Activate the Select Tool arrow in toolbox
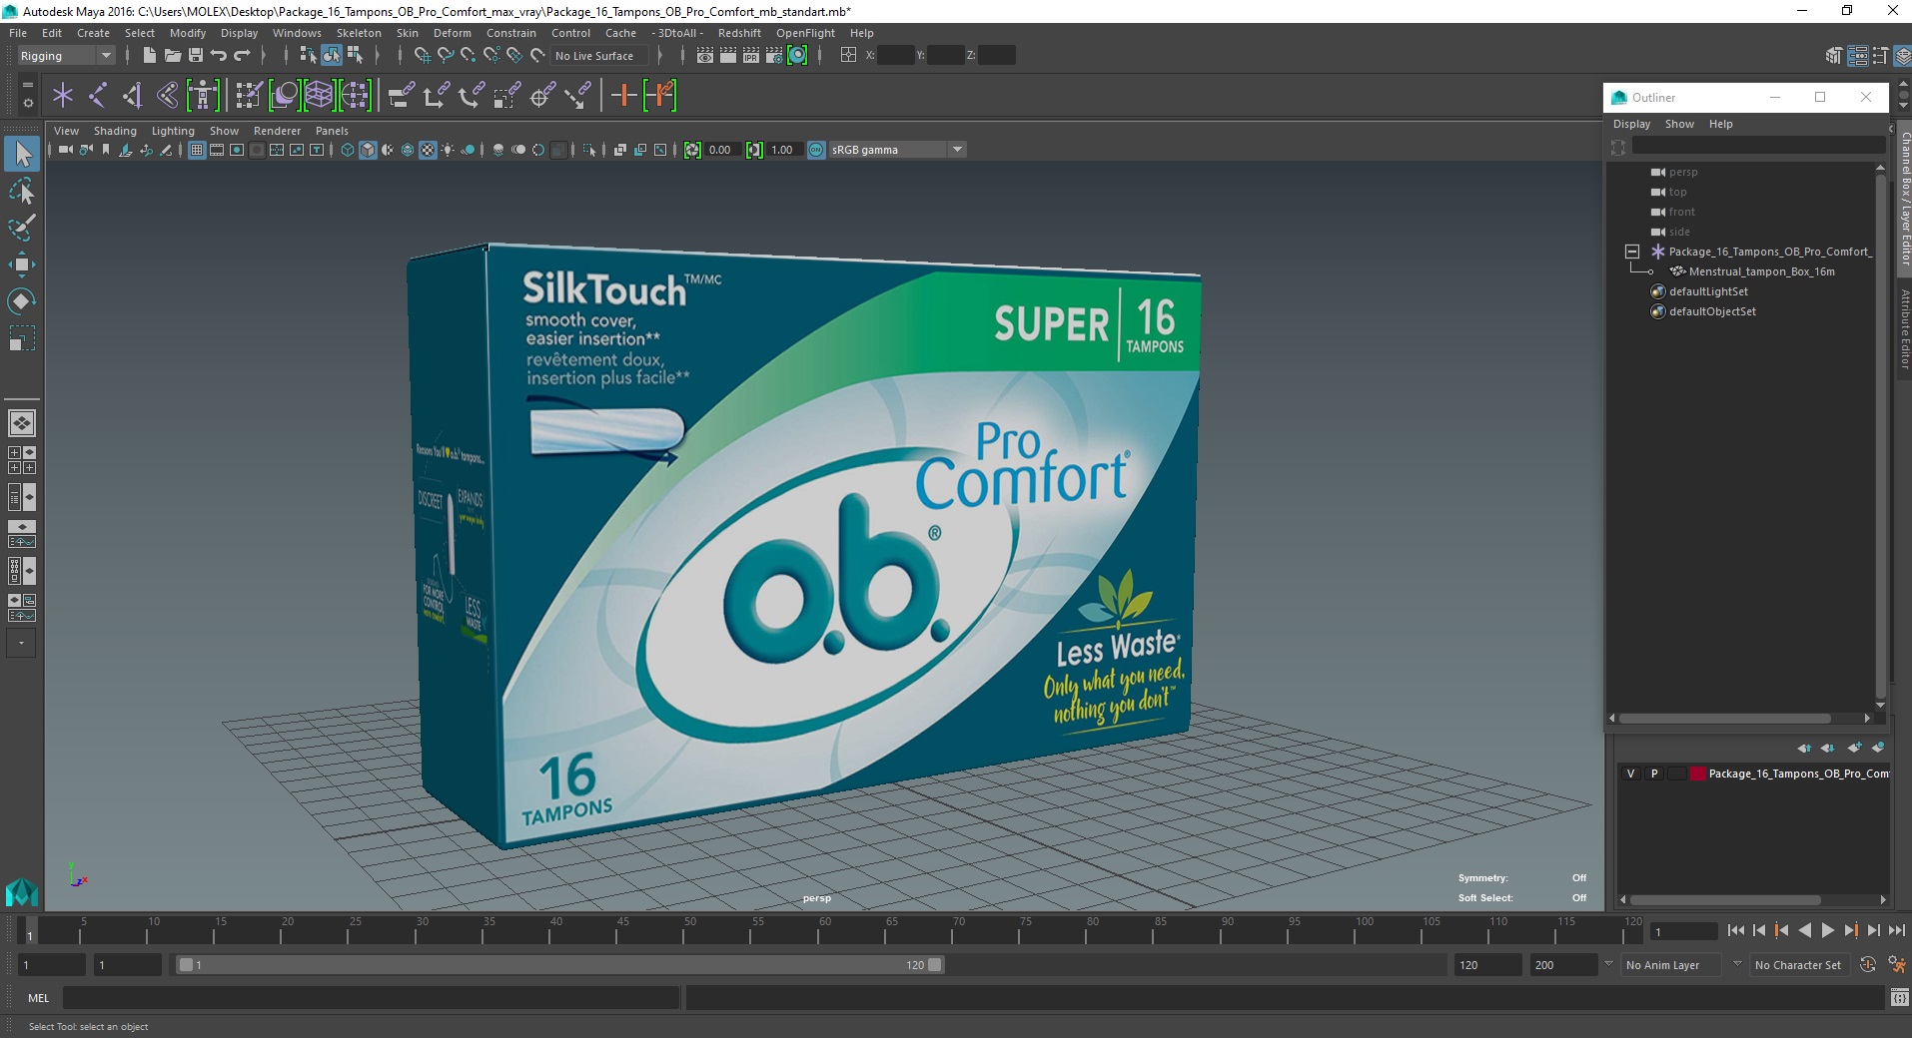The height and width of the screenshot is (1038, 1912). [x=22, y=154]
